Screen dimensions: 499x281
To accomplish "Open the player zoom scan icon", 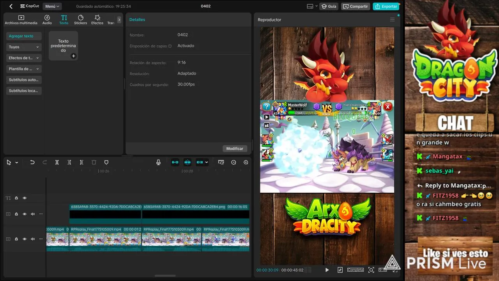I will click(x=371, y=270).
